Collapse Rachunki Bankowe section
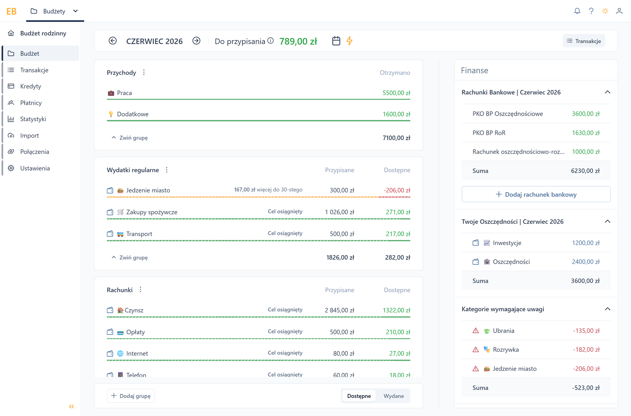The height and width of the screenshot is (416, 631). [x=608, y=92]
